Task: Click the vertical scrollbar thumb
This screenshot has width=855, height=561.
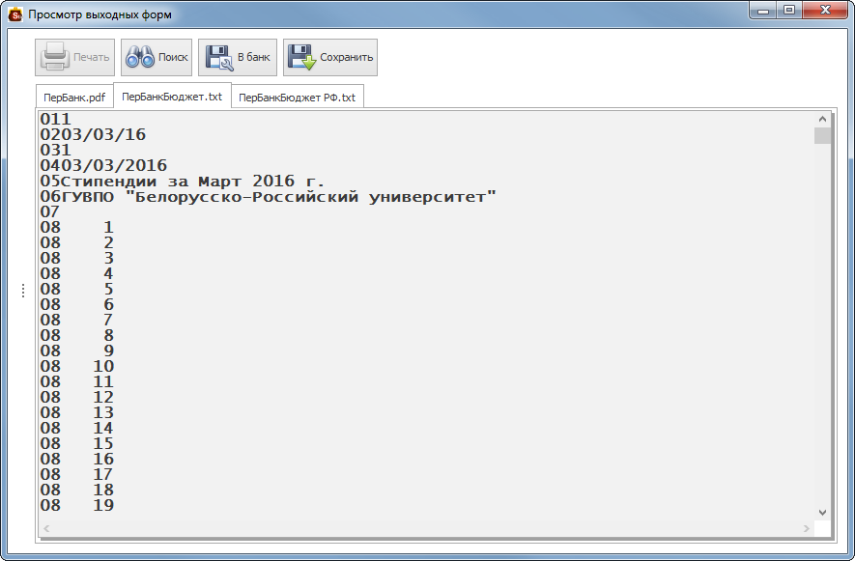Action: pos(822,136)
